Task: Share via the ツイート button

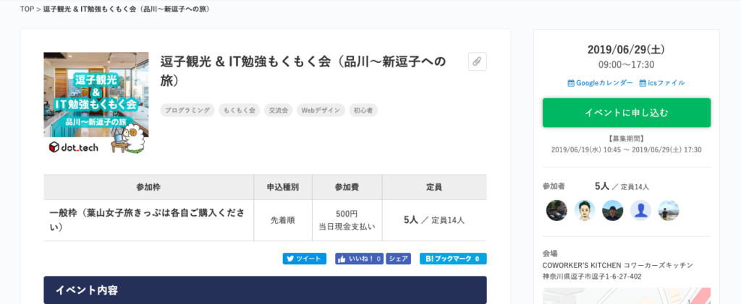Action: tap(305, 259)
